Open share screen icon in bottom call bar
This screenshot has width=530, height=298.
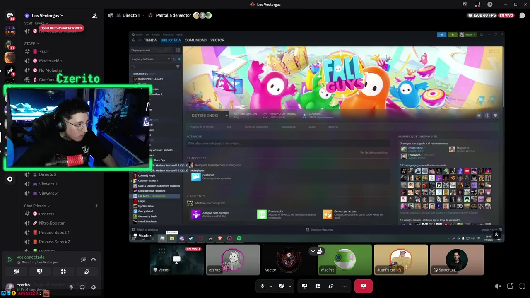coord(304,286)
